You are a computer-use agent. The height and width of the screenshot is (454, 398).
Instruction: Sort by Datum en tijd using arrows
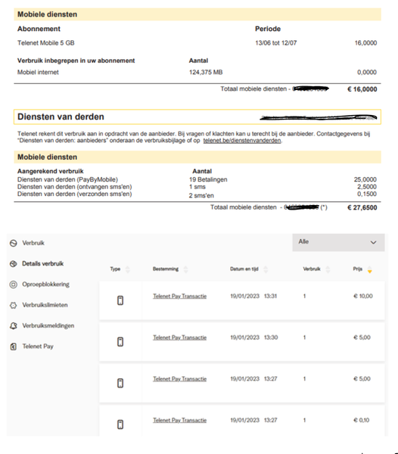266,269
